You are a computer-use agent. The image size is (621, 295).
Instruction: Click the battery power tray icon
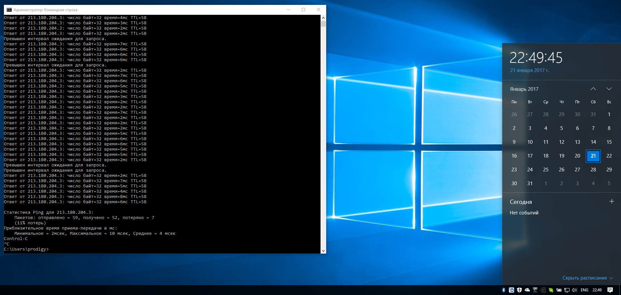pos(559,290)
